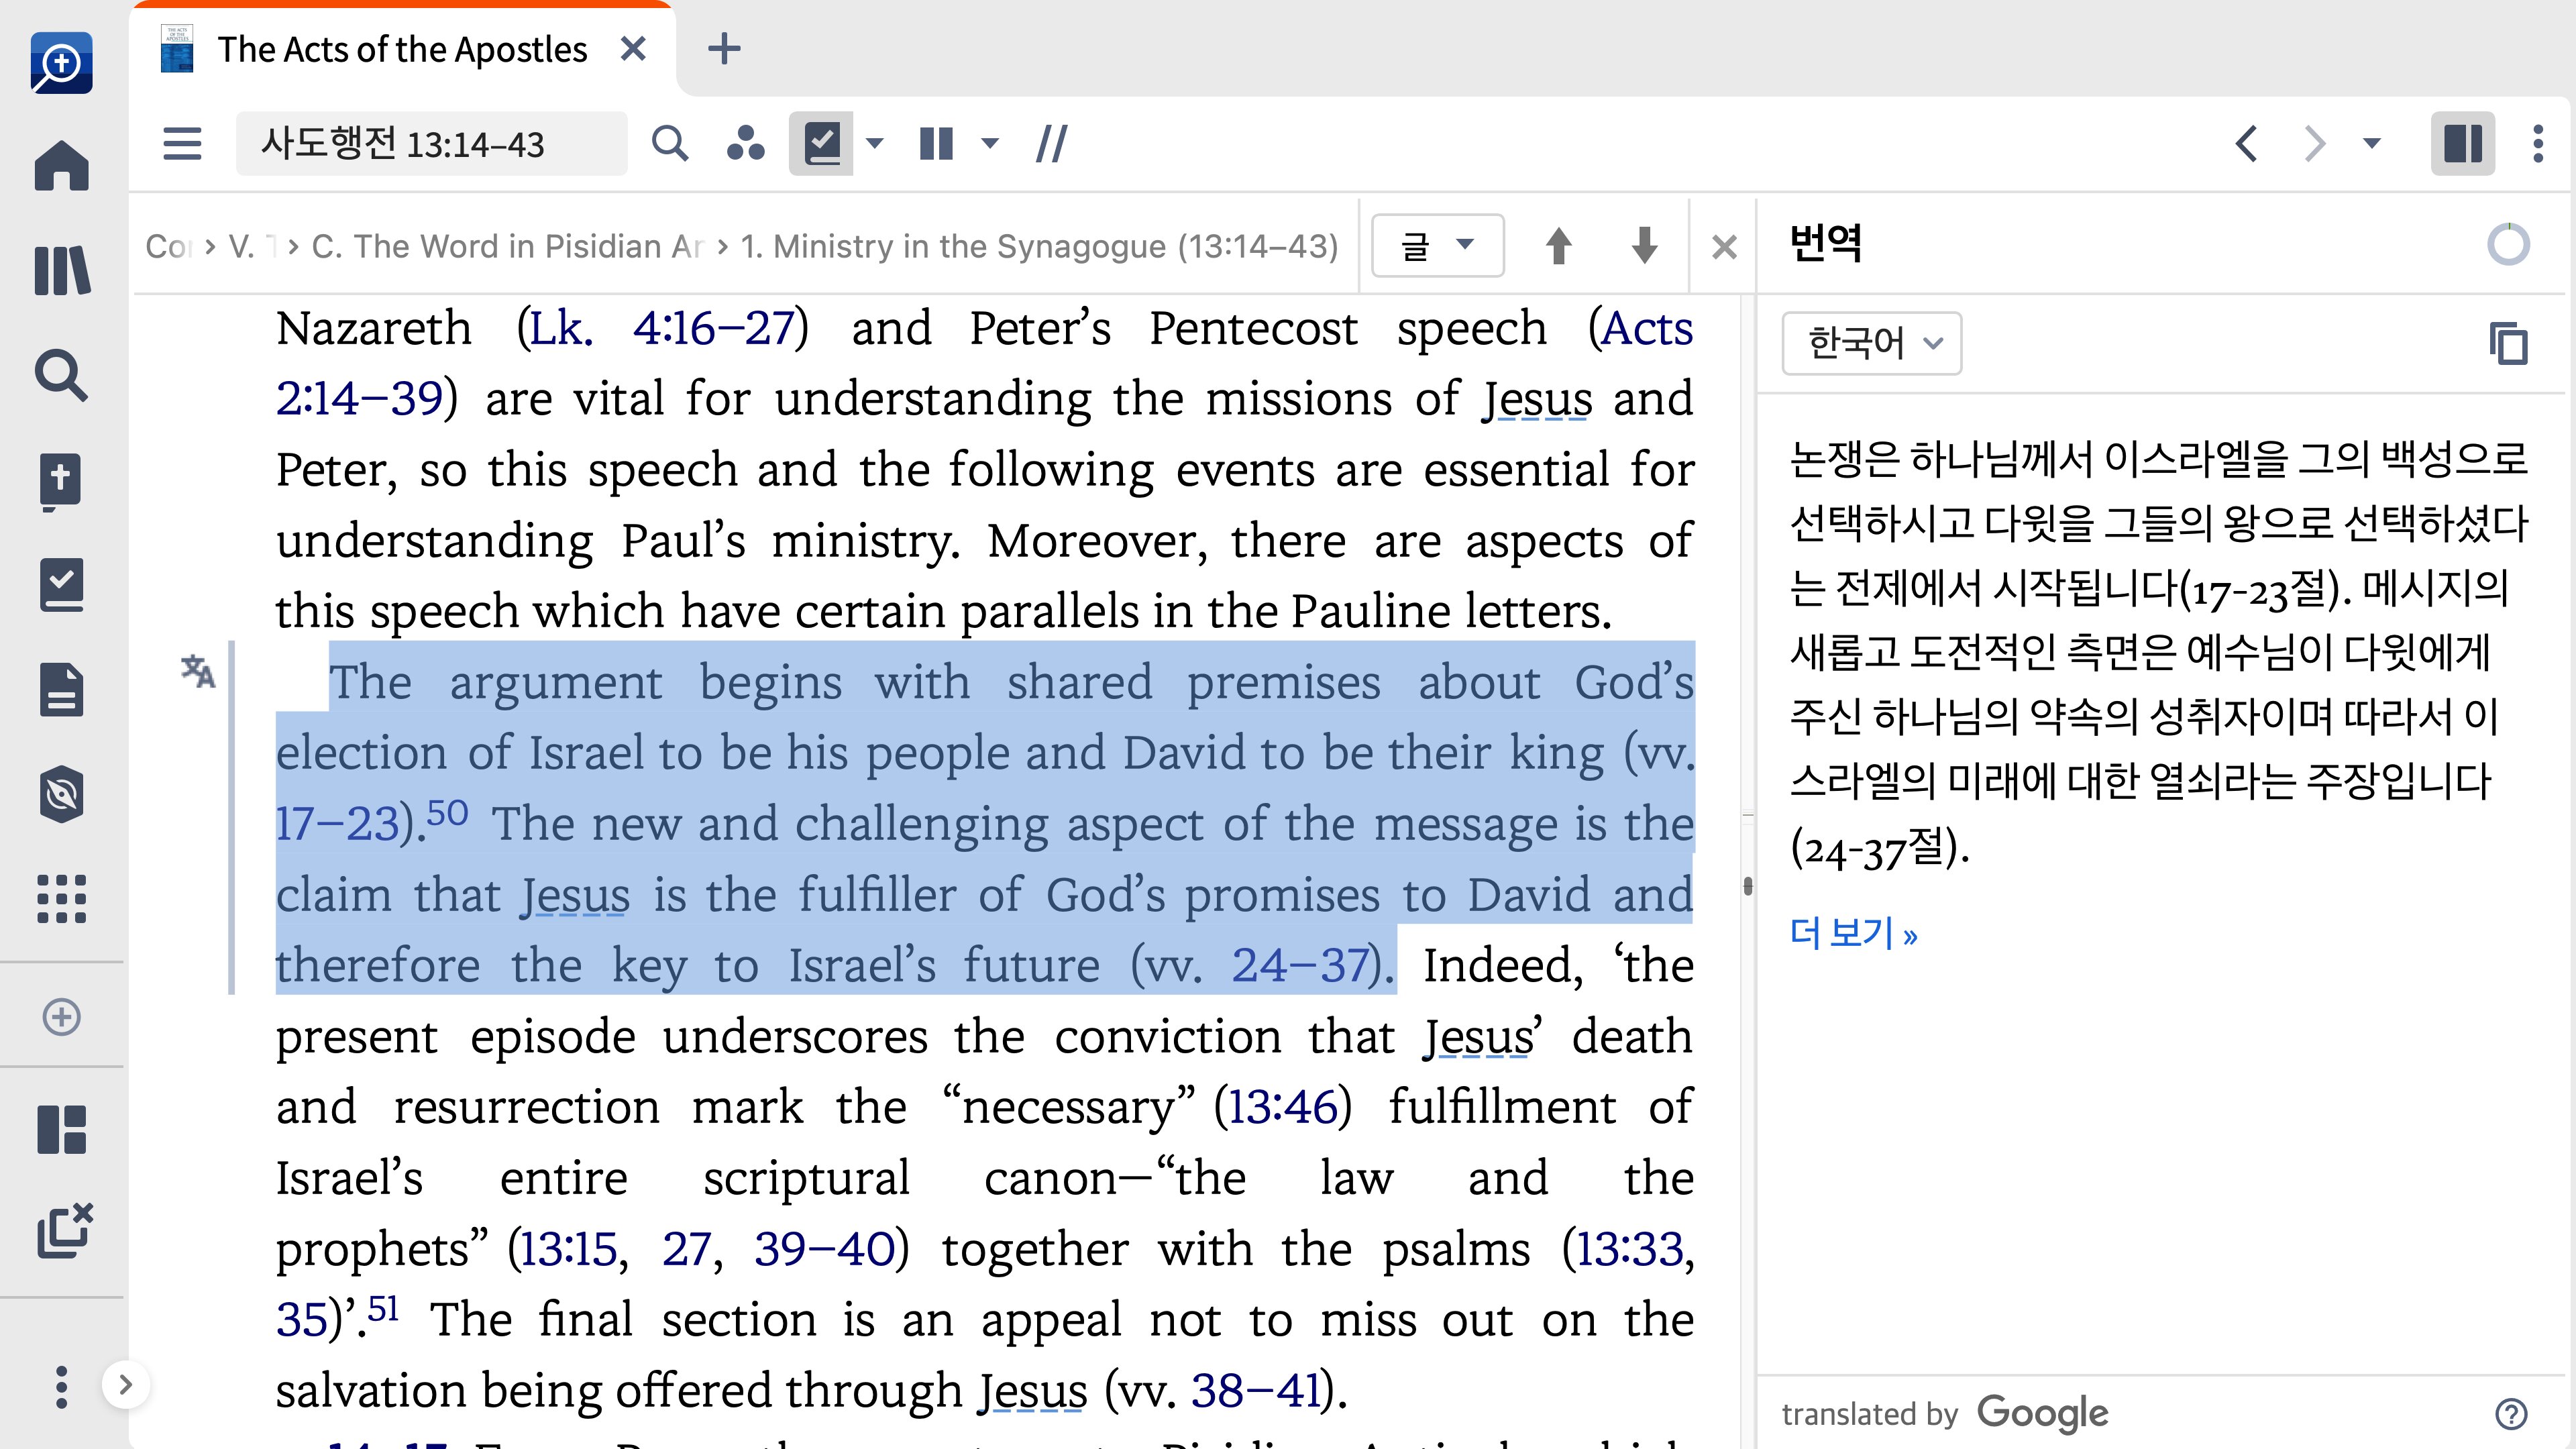The height and width of the screenshot is (1449, 2576).
Task: Open the Library icon in sidebar
Action: tap(62, 270)
